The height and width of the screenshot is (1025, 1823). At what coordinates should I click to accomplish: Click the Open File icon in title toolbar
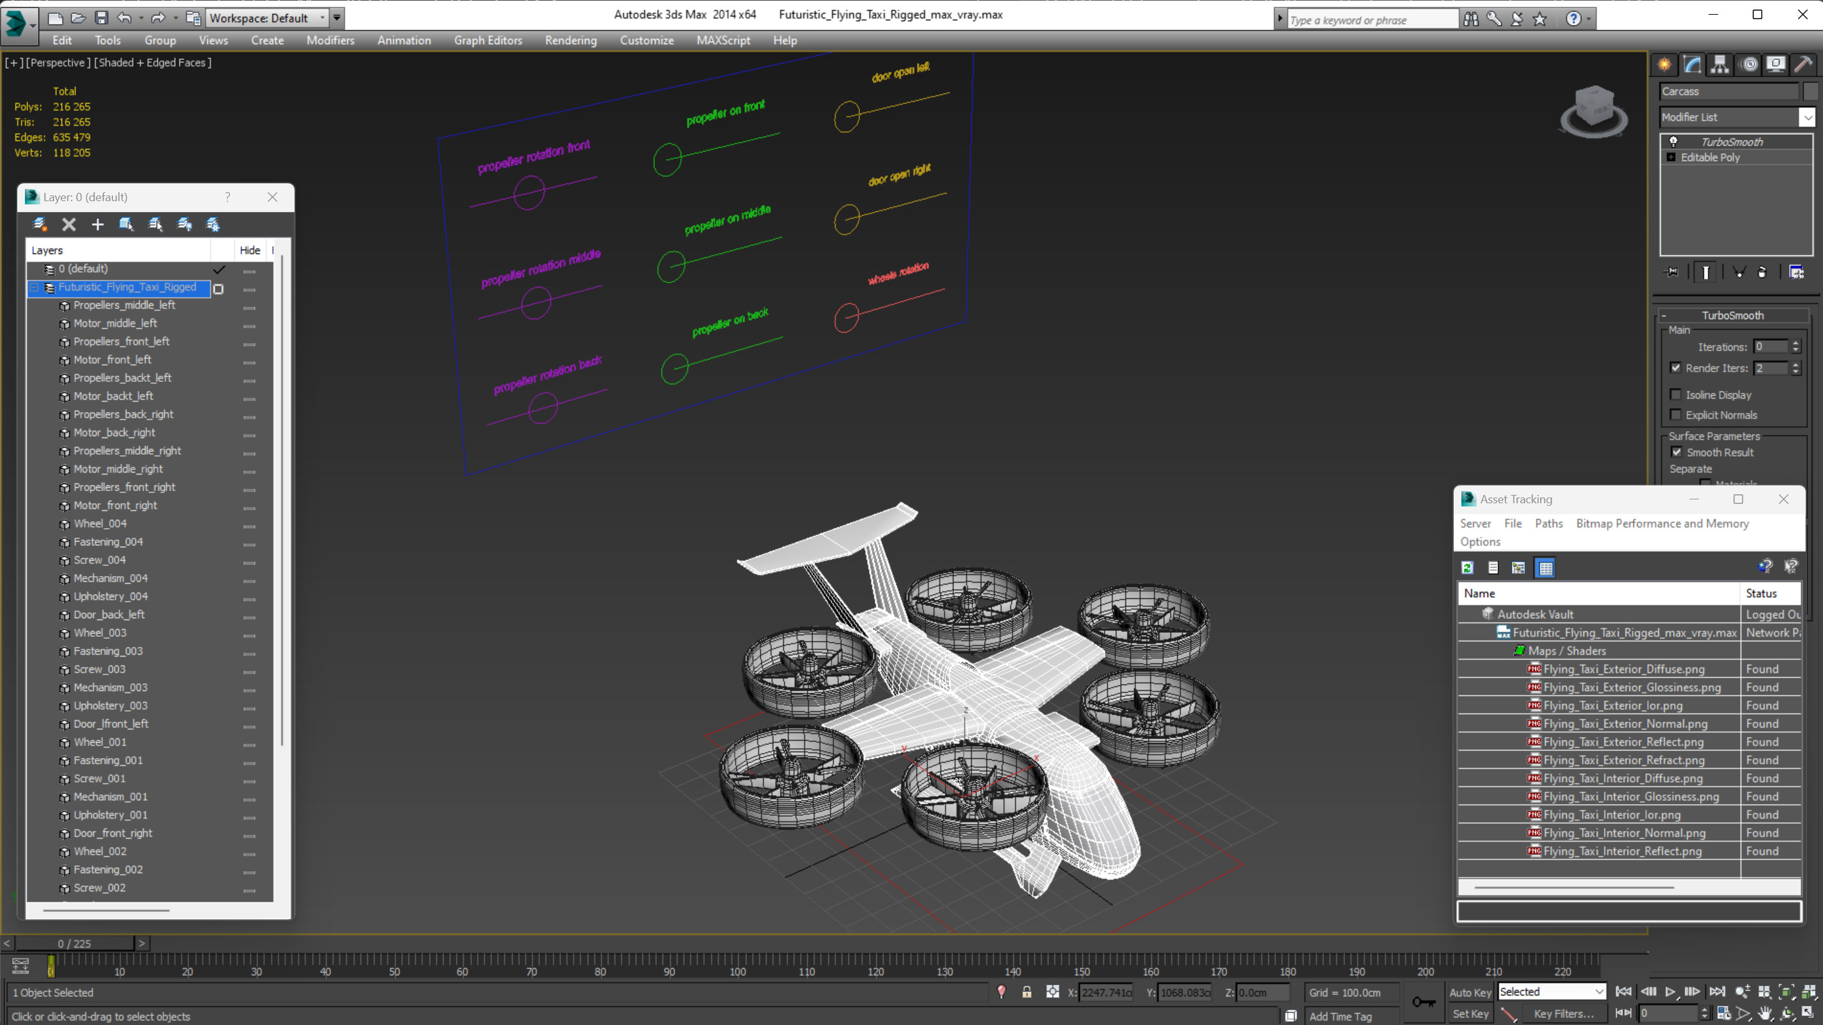pos(78,18)
